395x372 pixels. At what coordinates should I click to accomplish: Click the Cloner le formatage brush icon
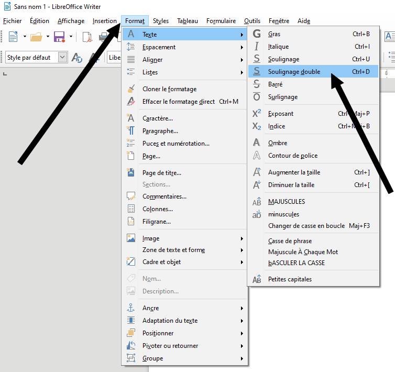pos(131,89)
